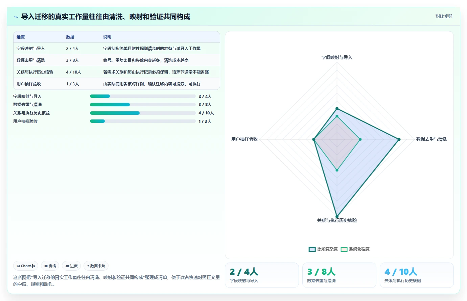Click the 对比矩阵 label
Viewport: 467px width, 301px height.
pyautogui.click(x=444, y=16)
